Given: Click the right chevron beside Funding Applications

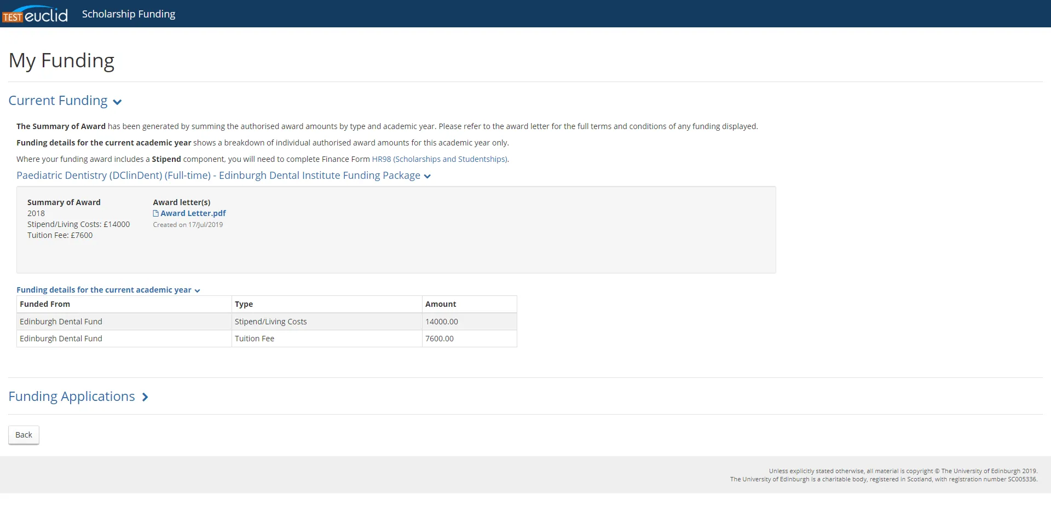Looking at the screenshot, I should (x=145, y=398).
